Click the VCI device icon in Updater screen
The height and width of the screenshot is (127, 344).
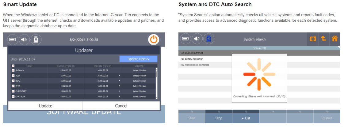coord(36,39)
